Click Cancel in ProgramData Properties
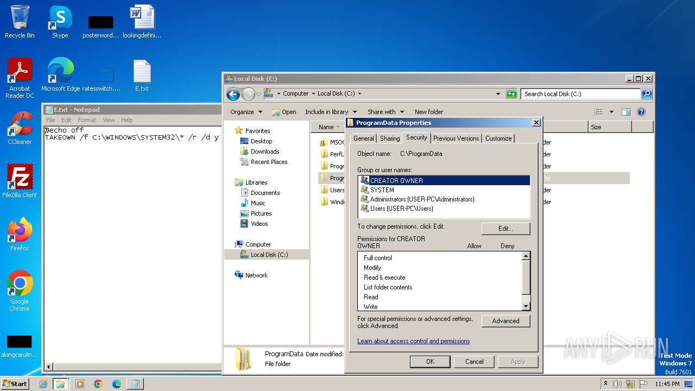Image resolution: width=695 pixels, height=391 pixels. click(474, 362)
